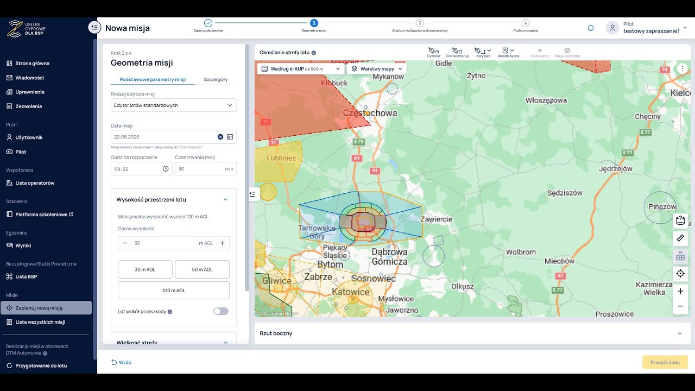
Task: Set height to 50 m AGL
Action: [x=201, y=269]
